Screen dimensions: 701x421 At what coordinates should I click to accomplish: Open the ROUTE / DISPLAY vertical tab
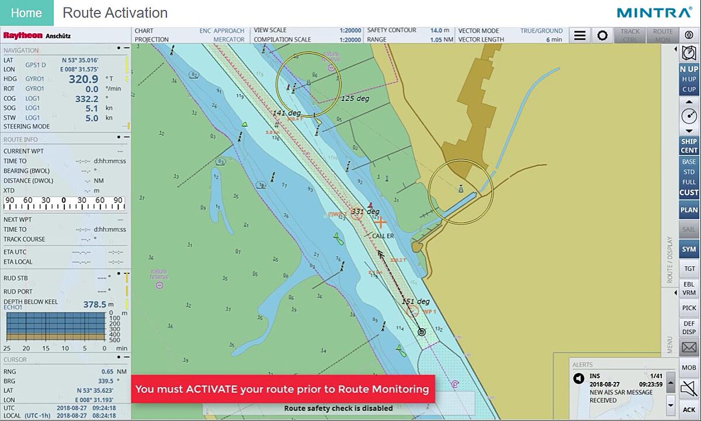[x=670, y=259]
